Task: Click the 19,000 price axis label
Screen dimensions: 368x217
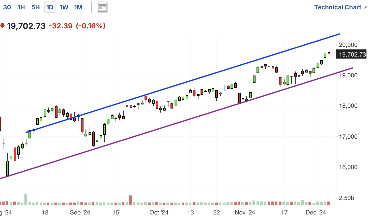Action: [x=348, y=75]
